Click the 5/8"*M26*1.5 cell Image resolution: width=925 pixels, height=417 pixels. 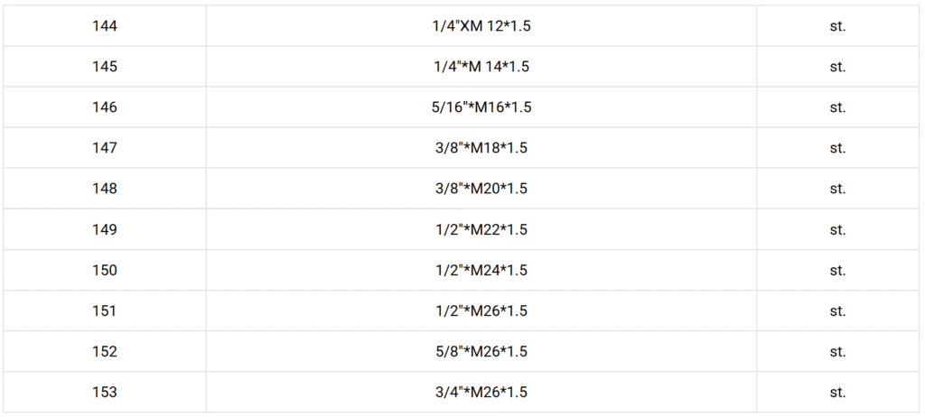pyautogui.click(x=481, y=351)
